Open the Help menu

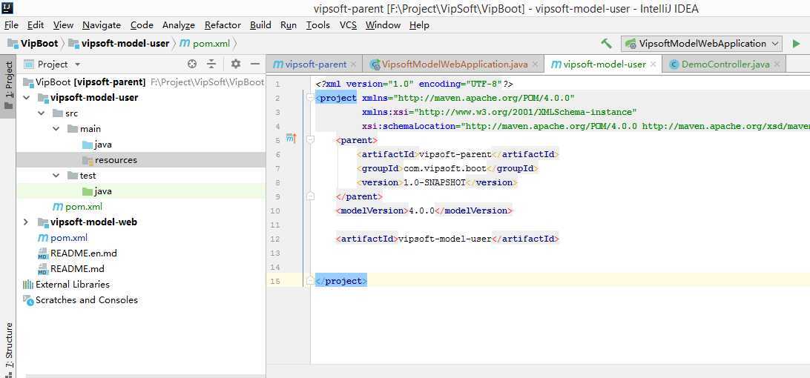419,24
